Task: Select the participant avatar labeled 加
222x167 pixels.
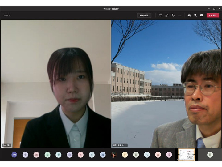Action: [36, 155]
